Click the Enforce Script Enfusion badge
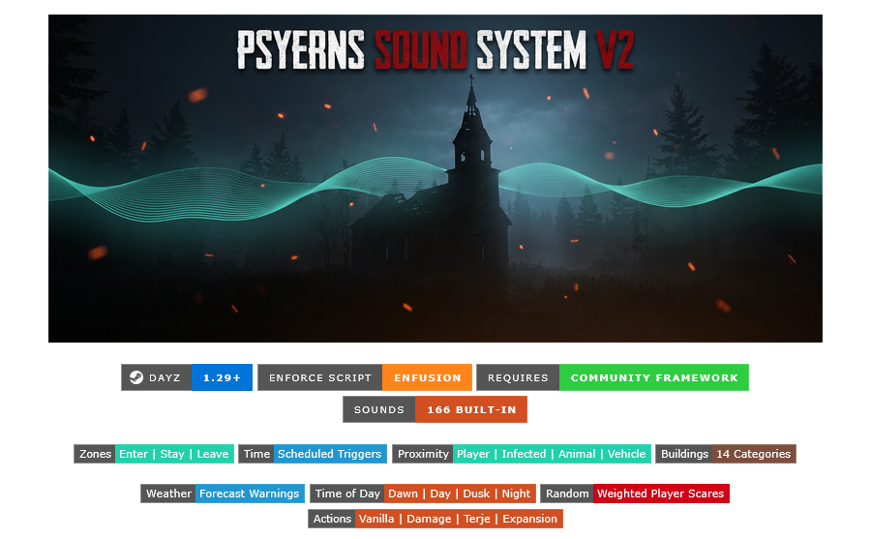The height and width of the screenshot is (539, 871). coord(365,377)
